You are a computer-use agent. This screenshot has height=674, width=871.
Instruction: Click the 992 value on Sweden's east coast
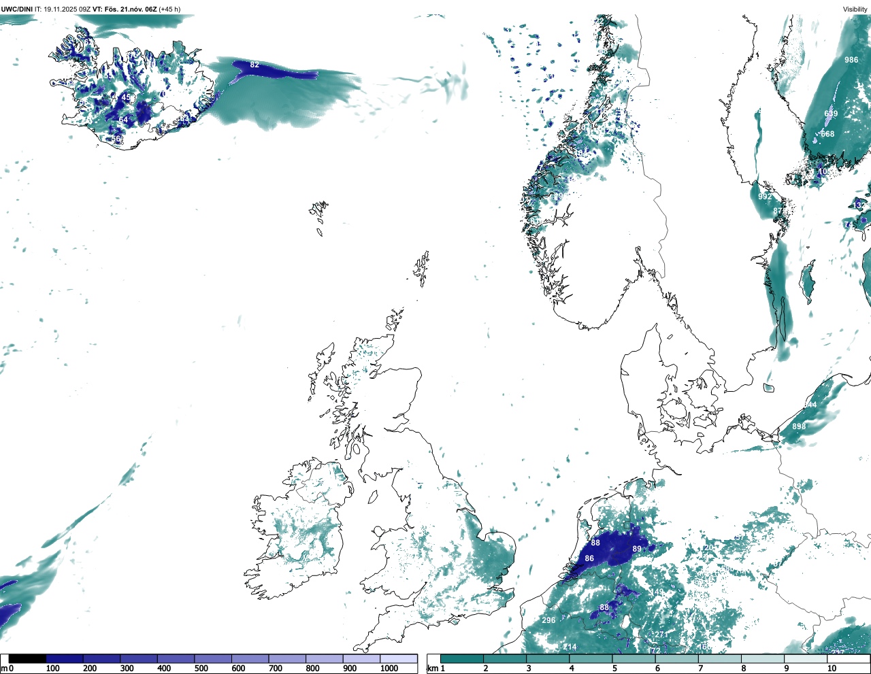click(765, 197)
